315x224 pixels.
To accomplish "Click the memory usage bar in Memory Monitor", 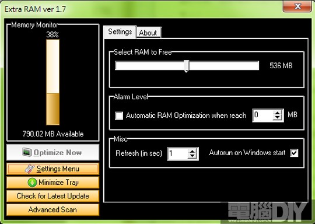I will coord(53,82).
